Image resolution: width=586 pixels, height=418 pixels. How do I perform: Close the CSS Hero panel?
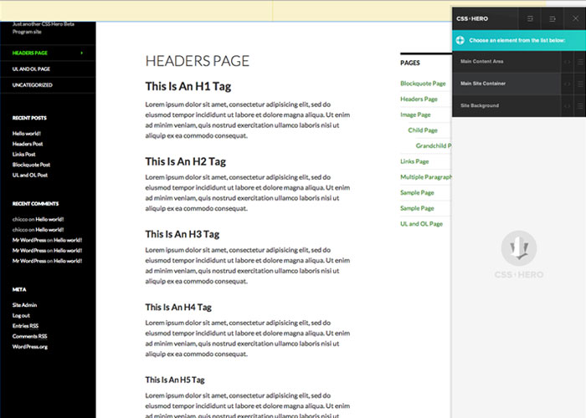click(x=576, y=18)
